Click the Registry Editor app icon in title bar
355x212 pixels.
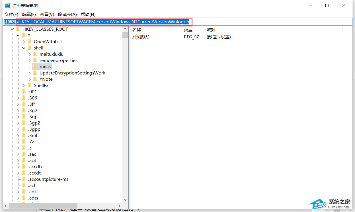8,5
